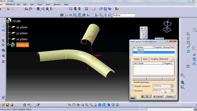This screenshot has height=111, width=197.
Task: Click the Isometric View cube icon
Action: [104, 105]
